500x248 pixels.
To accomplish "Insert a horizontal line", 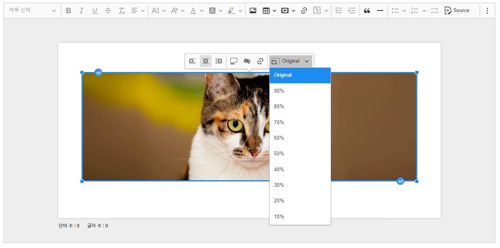I will pos(380,11).
